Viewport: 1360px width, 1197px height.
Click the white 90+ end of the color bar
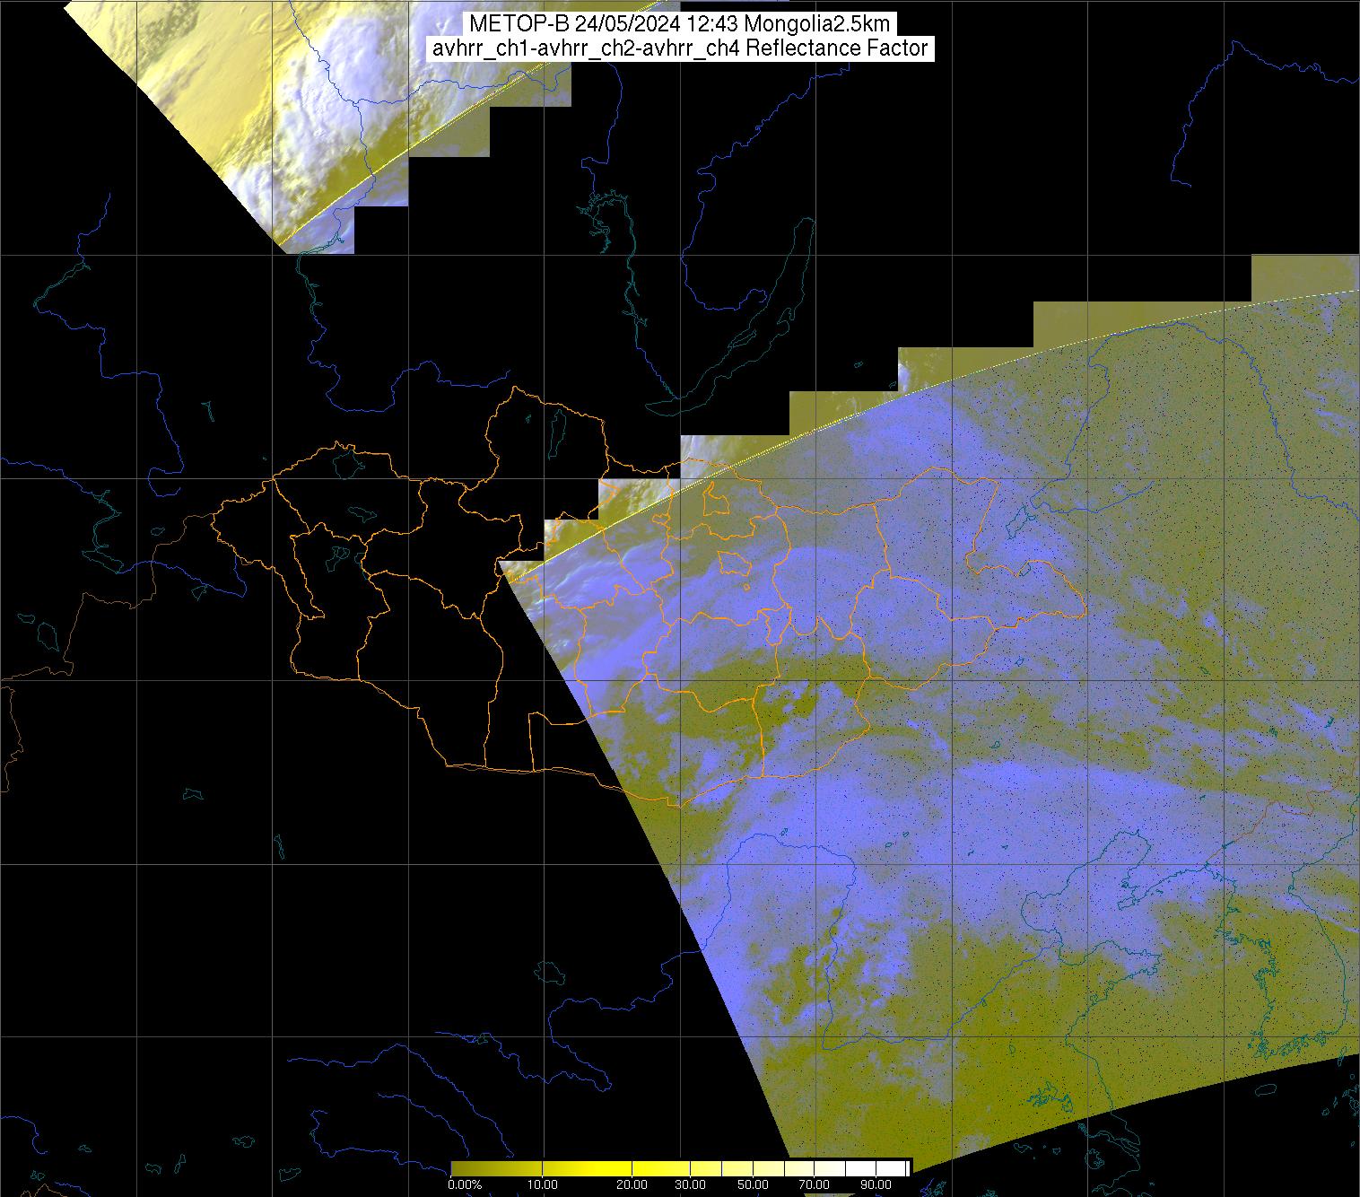[891, 1168]
